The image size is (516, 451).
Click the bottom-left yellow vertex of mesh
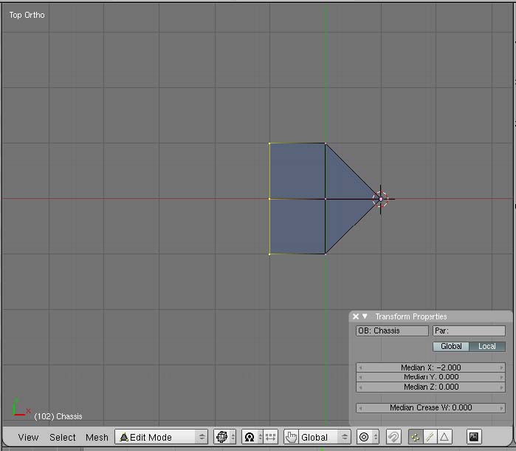click(269, 254)
